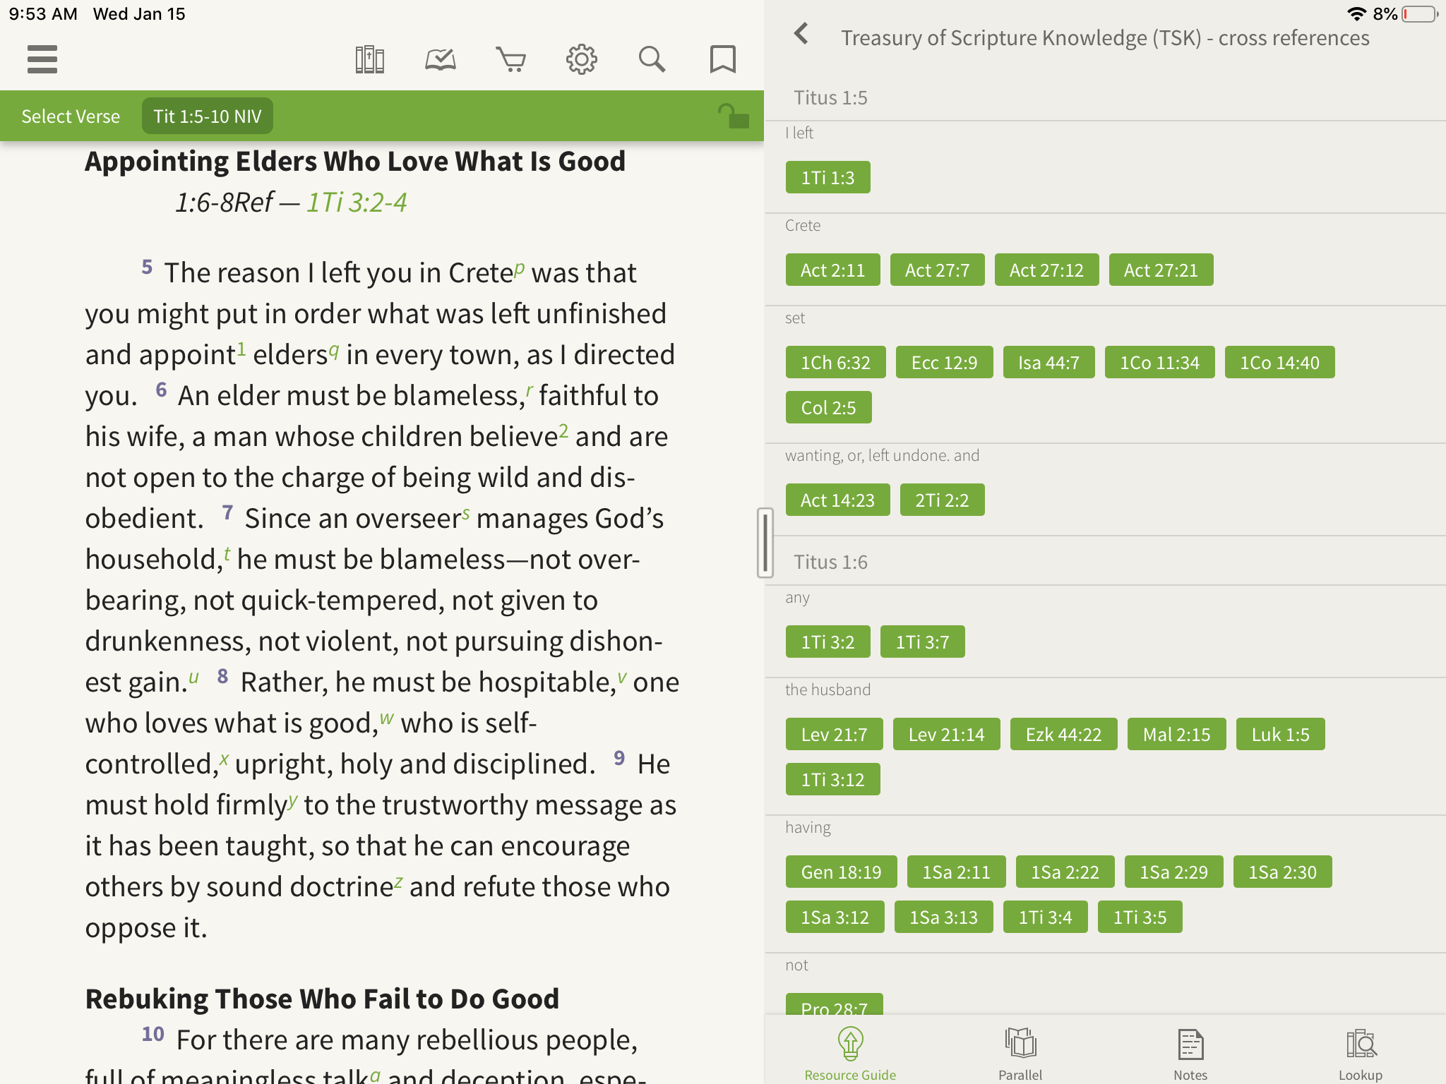Tap verse number 10 in the text
The width and height of the screenshot is (1446, 1084).
[x=153, y=1034]
